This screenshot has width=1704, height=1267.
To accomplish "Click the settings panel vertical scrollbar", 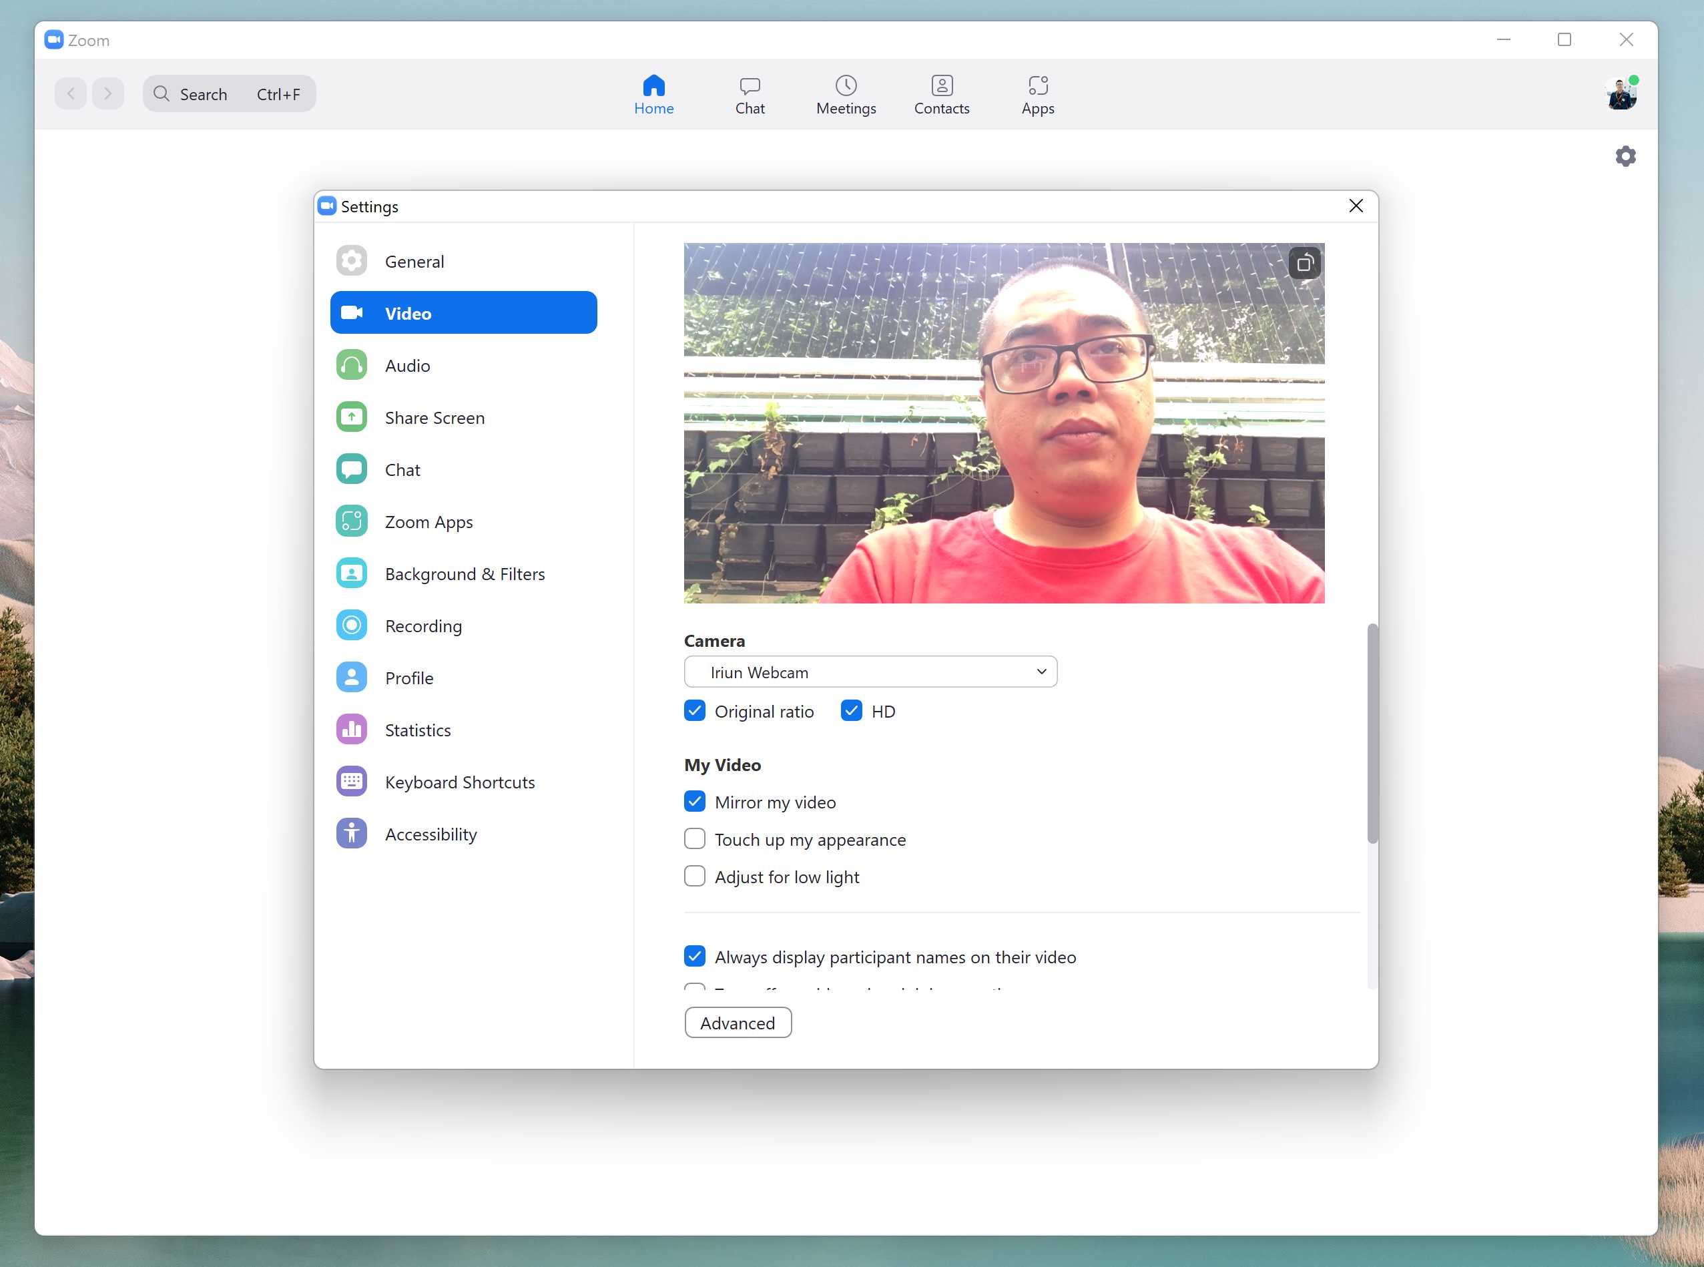I will click(x=1373, y=733).
